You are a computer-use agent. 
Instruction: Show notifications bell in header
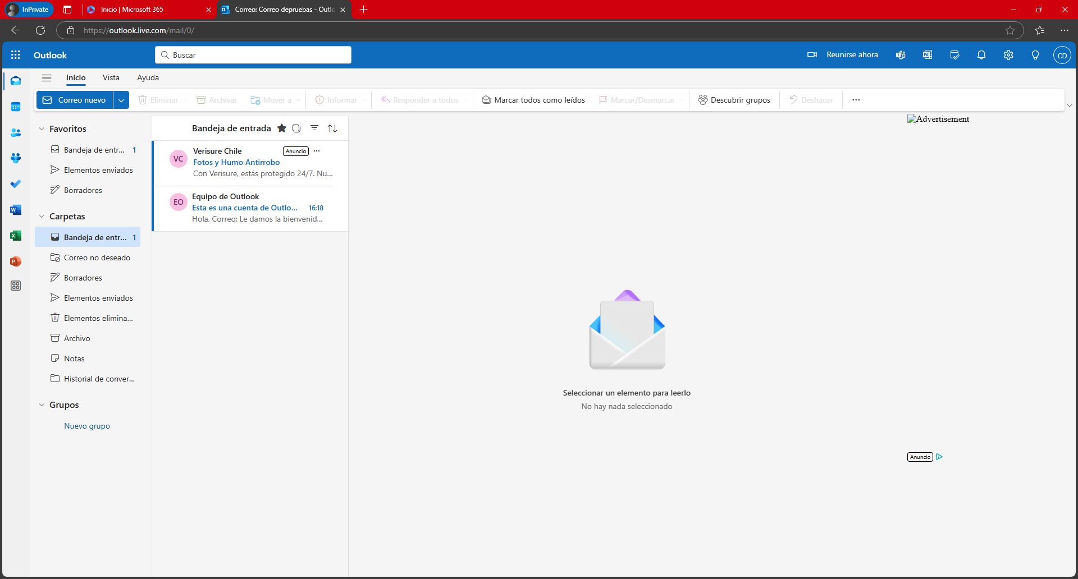click(x=981, y=55)
